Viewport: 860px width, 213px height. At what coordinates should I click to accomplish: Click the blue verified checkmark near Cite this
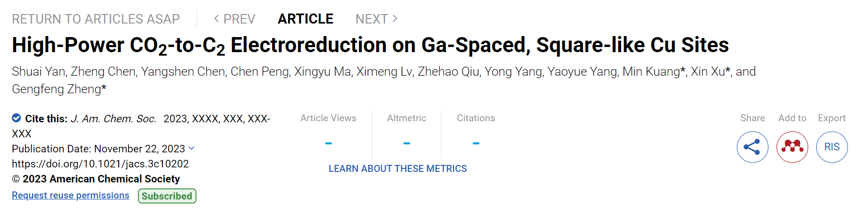pyautogui.click(x=17, y=118)
